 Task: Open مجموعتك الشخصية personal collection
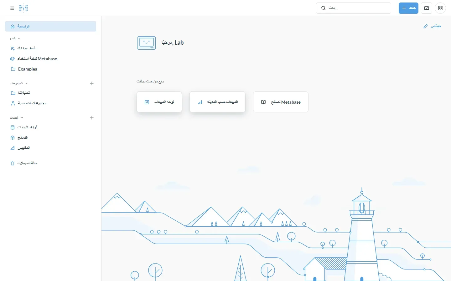[x=50, y=103]
